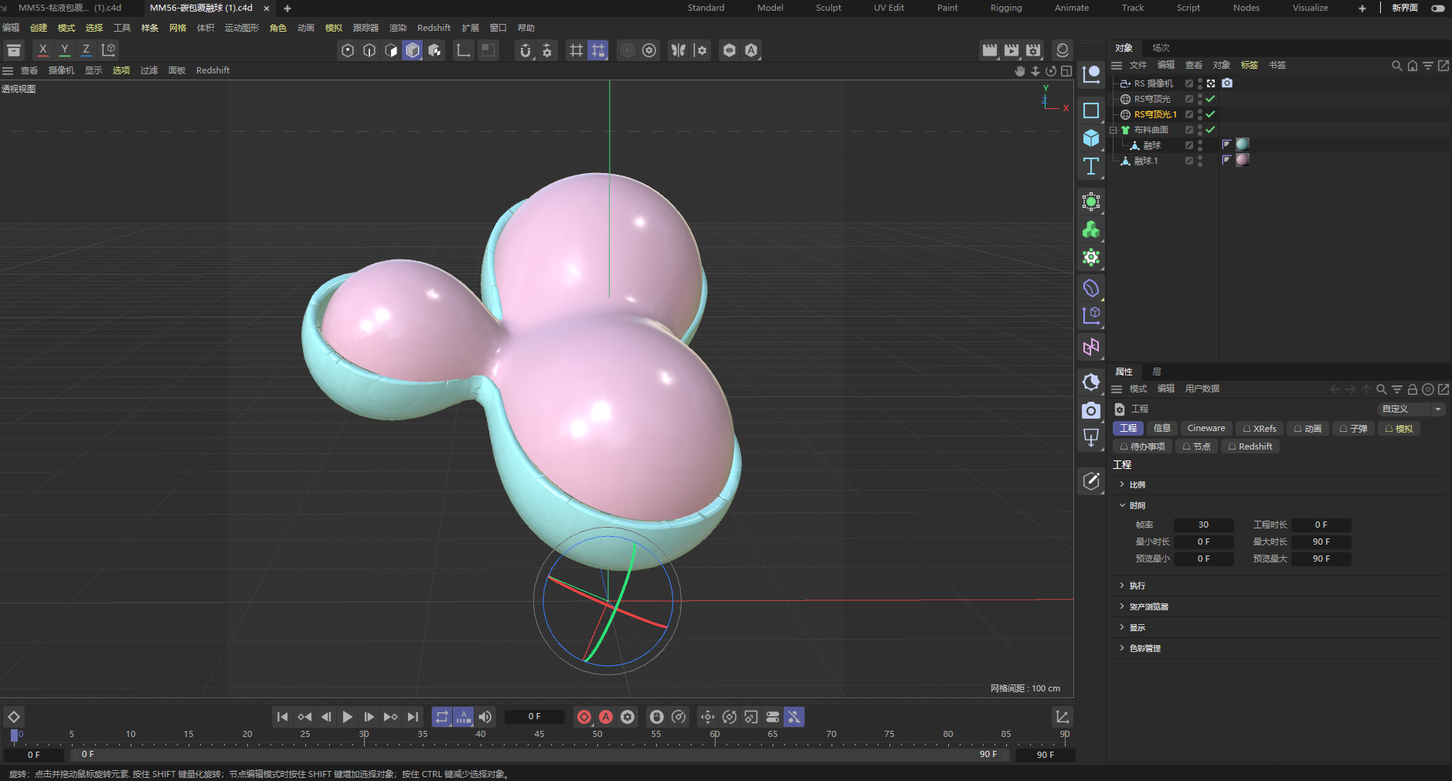Switch to the 层 tab
Screen dimensions: 1452x781
point(1157,372)
